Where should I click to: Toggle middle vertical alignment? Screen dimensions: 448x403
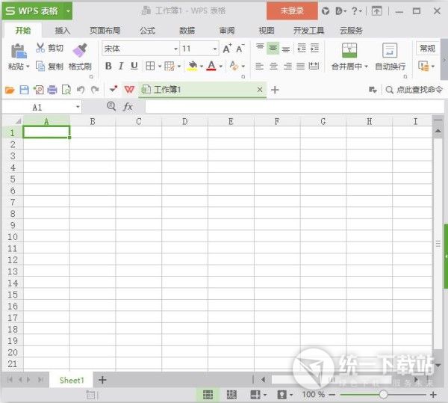coord(273,48)
